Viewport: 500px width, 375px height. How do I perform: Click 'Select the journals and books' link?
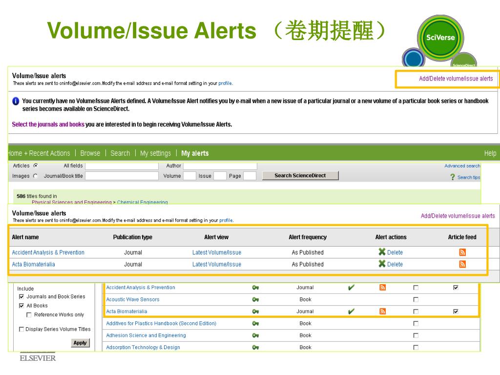48,125
